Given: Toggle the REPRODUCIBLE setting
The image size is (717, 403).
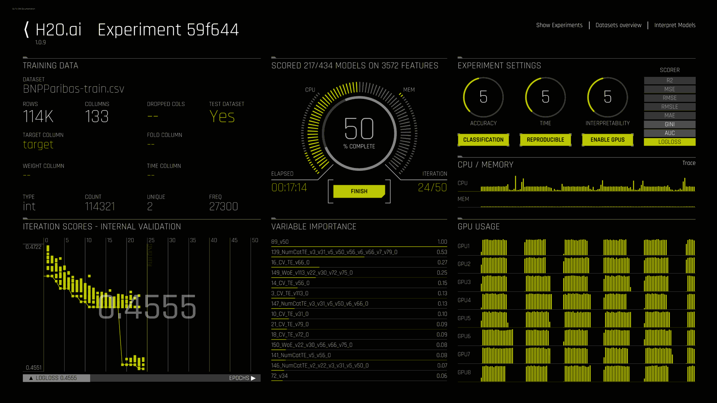Looking at the screenshot, I should click(x=545, y=140).
